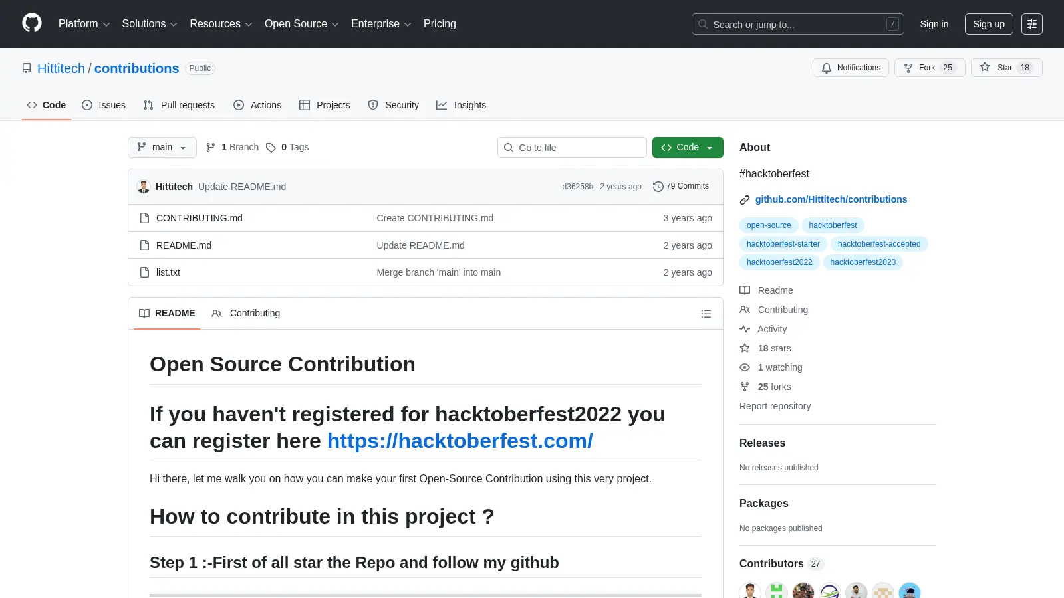Click the Notifications bell button
This screenshot has width=1064, height=598.
coord(851,68)
